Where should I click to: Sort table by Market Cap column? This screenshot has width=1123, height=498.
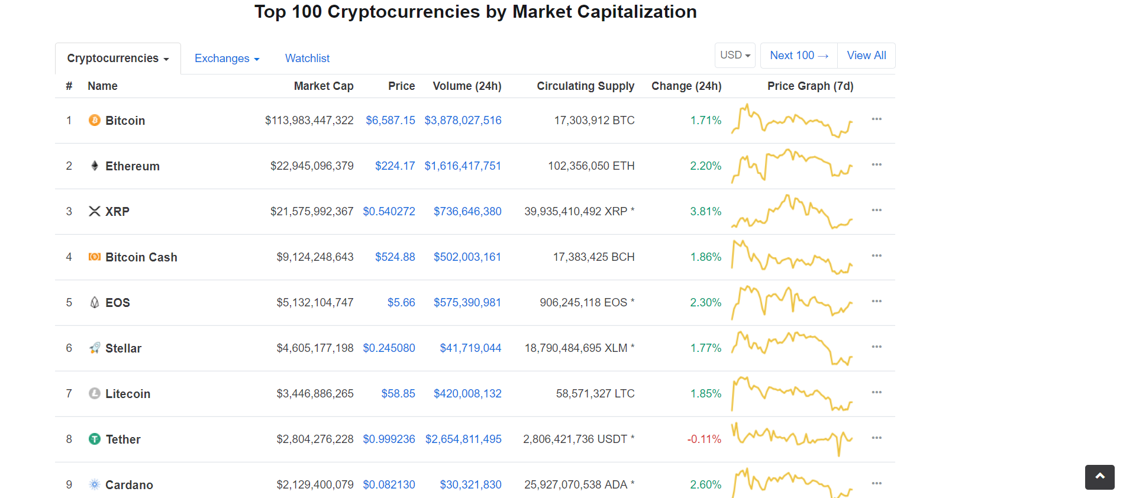point(324,86)
